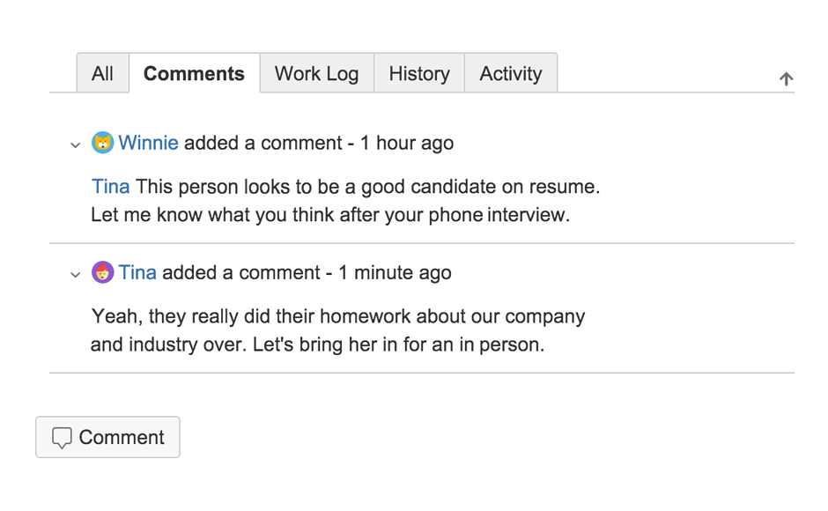828x511 pixels.
Task: Click the "1 minute ago" timestamp
Action: [395, 272]
